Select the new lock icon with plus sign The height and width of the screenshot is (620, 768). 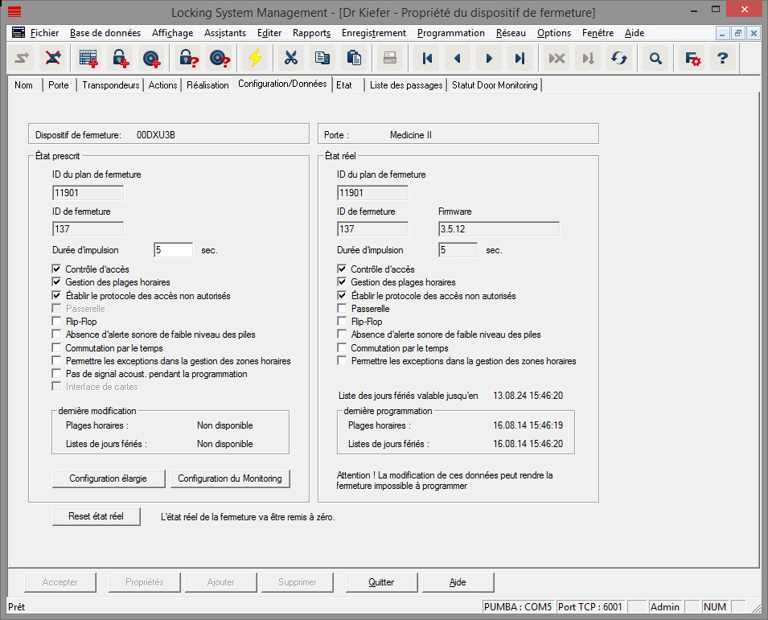pos(121,57)
